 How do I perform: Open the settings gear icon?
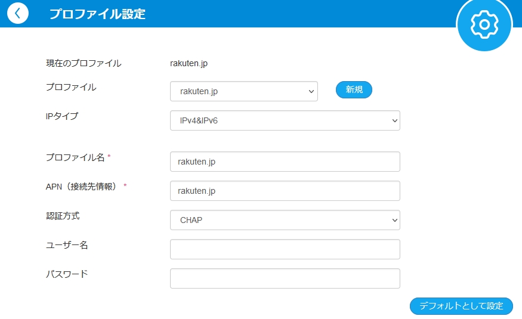point(484,24)
